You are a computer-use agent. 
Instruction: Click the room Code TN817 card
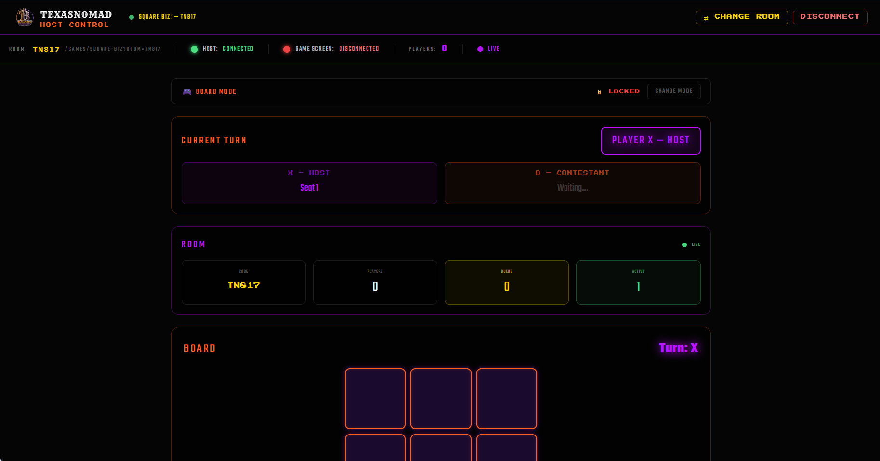point(244,282)
